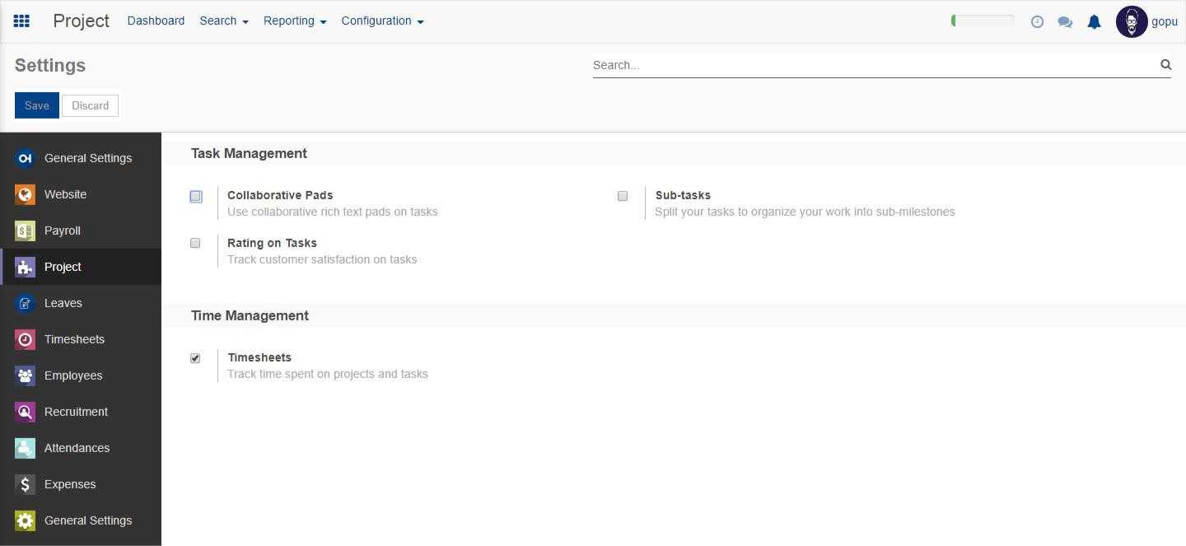Enable the Sub-tasks checkbox
1186x546 pixels.
(x=623, y=195)
